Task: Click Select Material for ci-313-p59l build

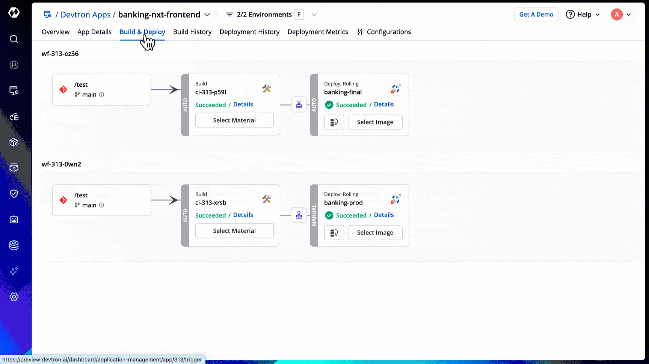Action: pyautogui.click(x=234, y=120)
